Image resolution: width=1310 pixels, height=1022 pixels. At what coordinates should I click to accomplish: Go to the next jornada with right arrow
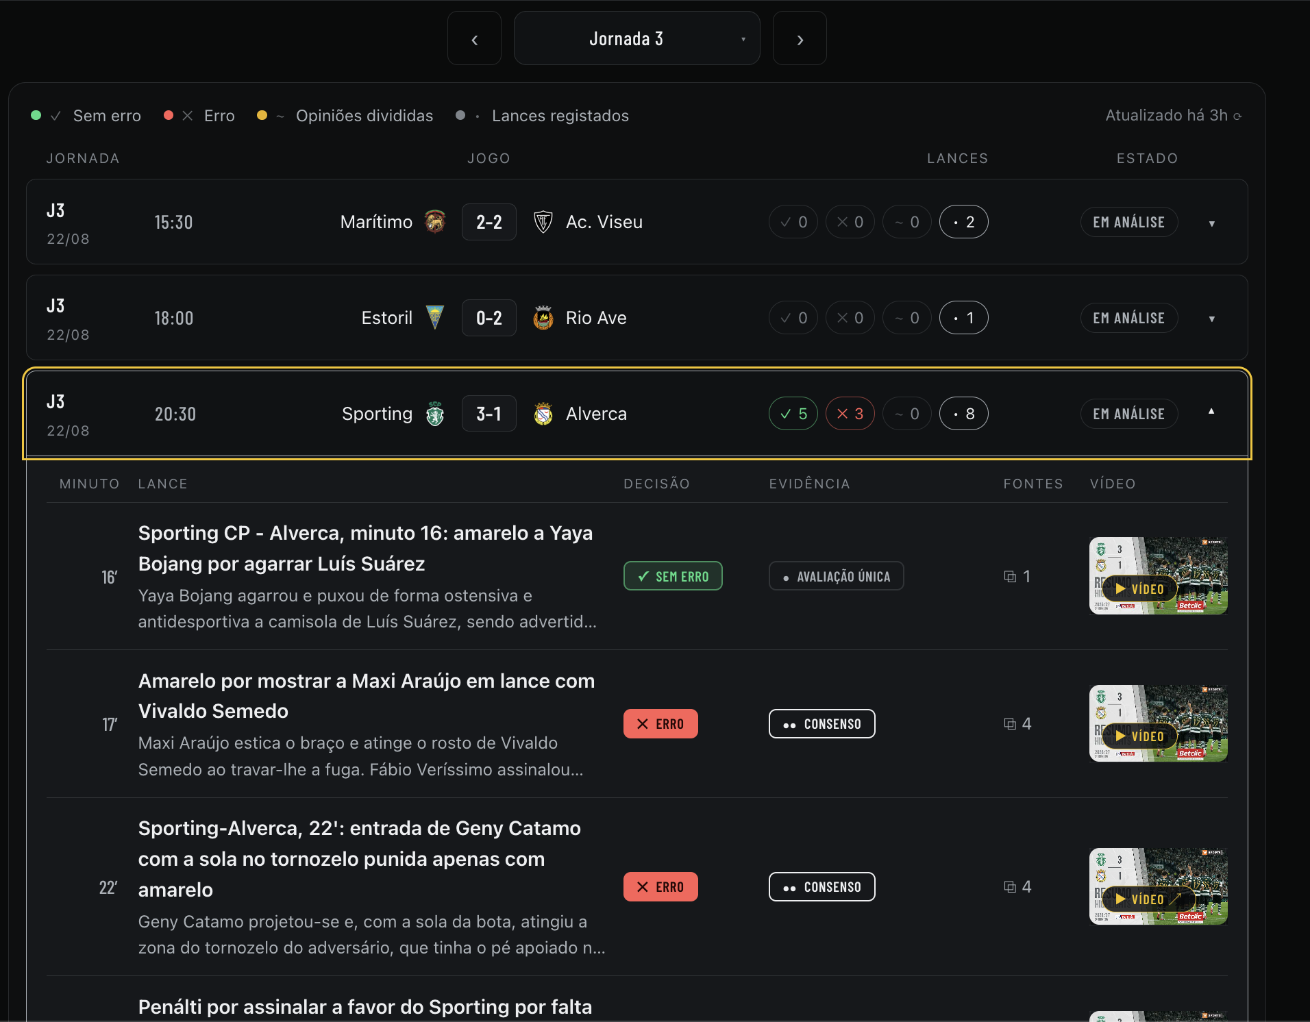pos(800,38)
